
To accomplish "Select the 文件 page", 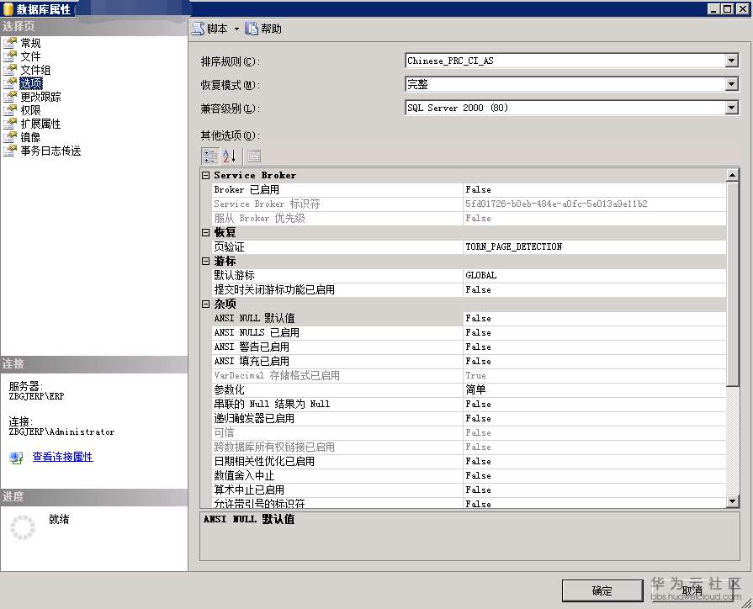I will pos(30,56).
